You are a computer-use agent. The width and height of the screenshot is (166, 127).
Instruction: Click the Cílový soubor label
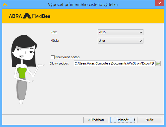click(59, 64)
